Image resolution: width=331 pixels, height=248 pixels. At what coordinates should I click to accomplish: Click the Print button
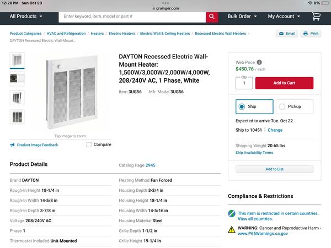311,34
